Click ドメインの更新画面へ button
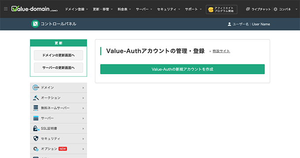The image size is (300, 158). click(58, 55)
